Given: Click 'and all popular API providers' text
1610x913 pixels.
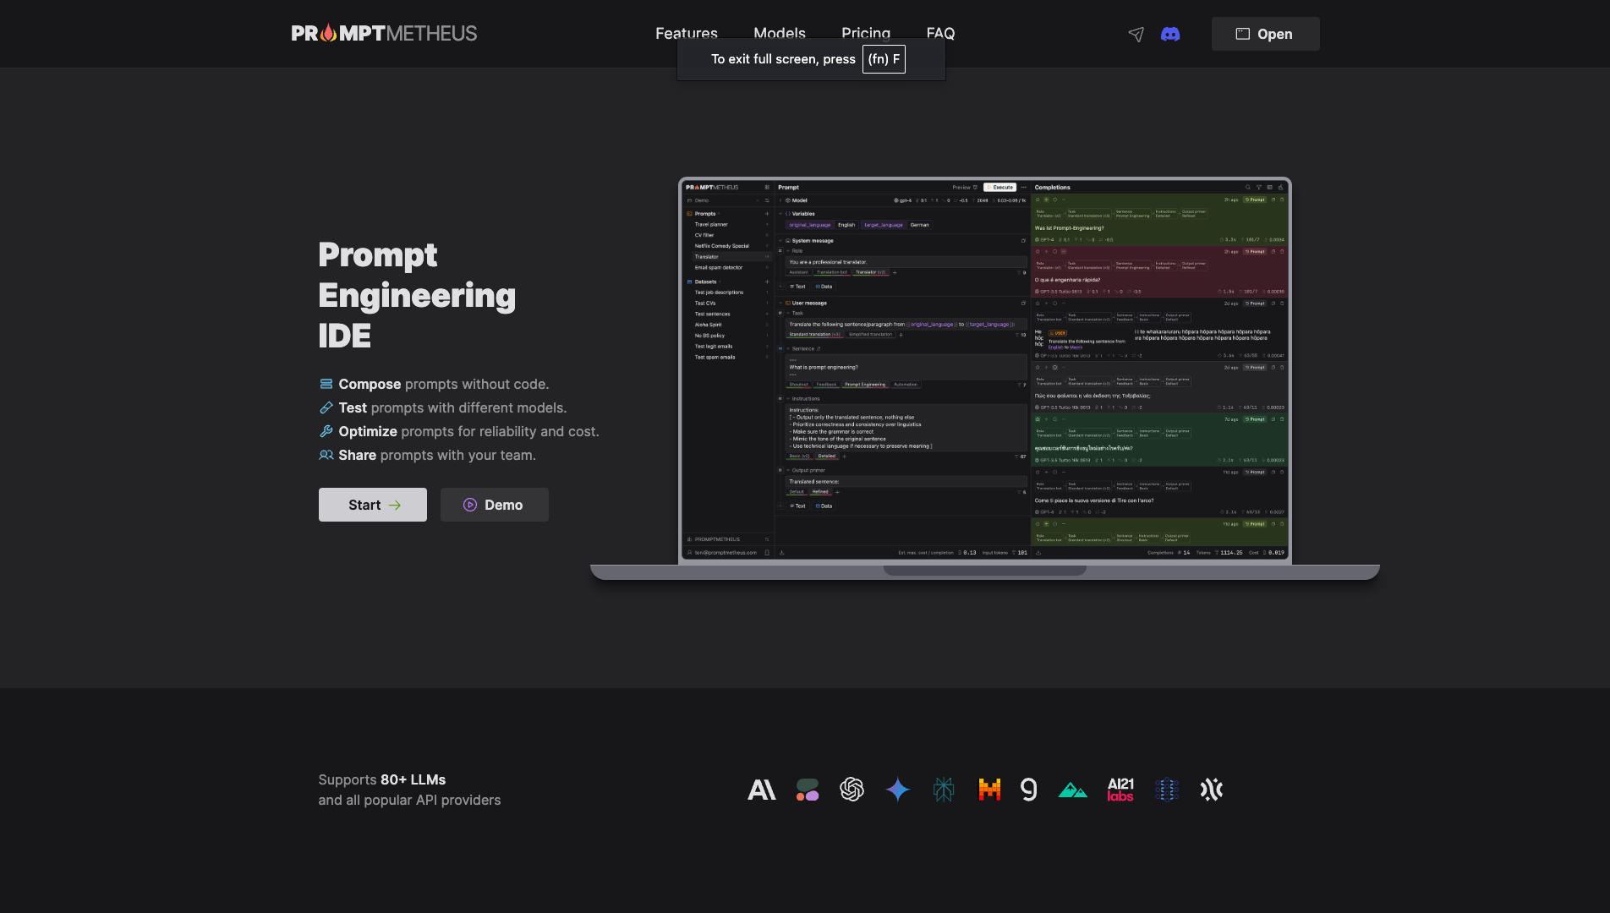Looking at the screenshot, I should click(409, 800).
